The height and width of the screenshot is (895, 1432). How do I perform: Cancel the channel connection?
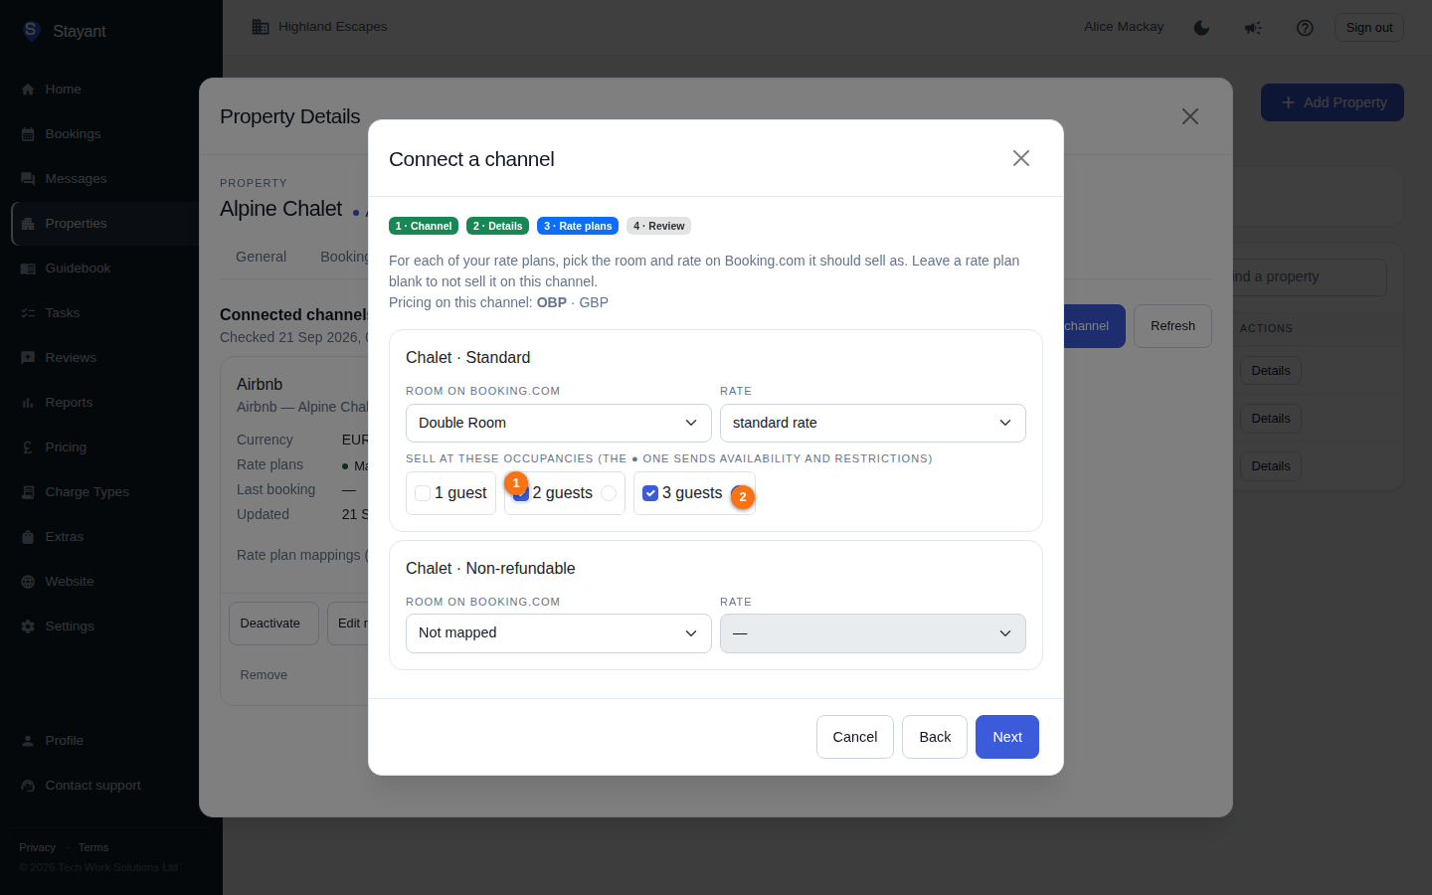coord(855,737)
